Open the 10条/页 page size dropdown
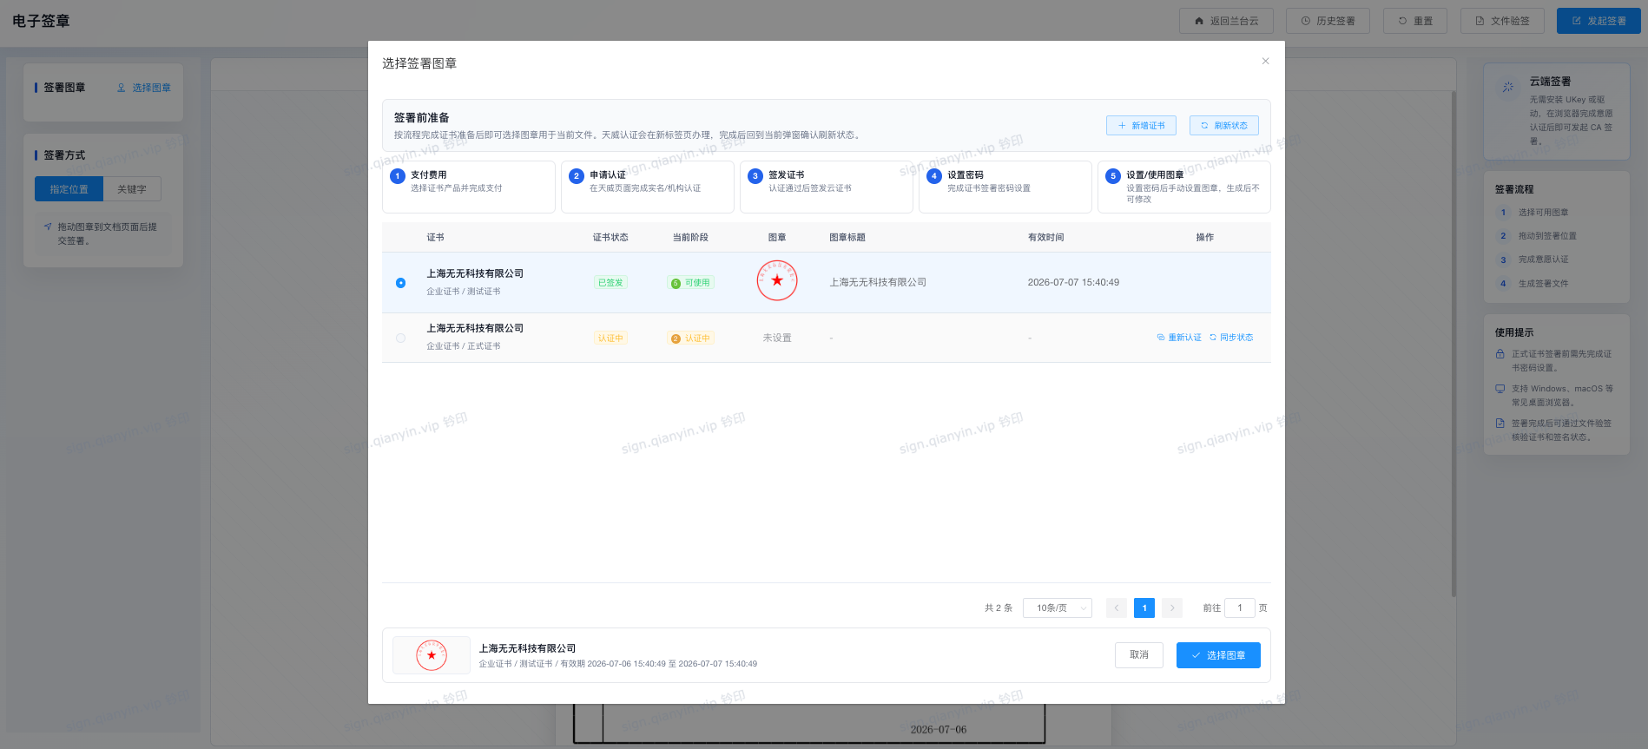The width and height of the screenshot is (1648, 749). [1058, 608]
